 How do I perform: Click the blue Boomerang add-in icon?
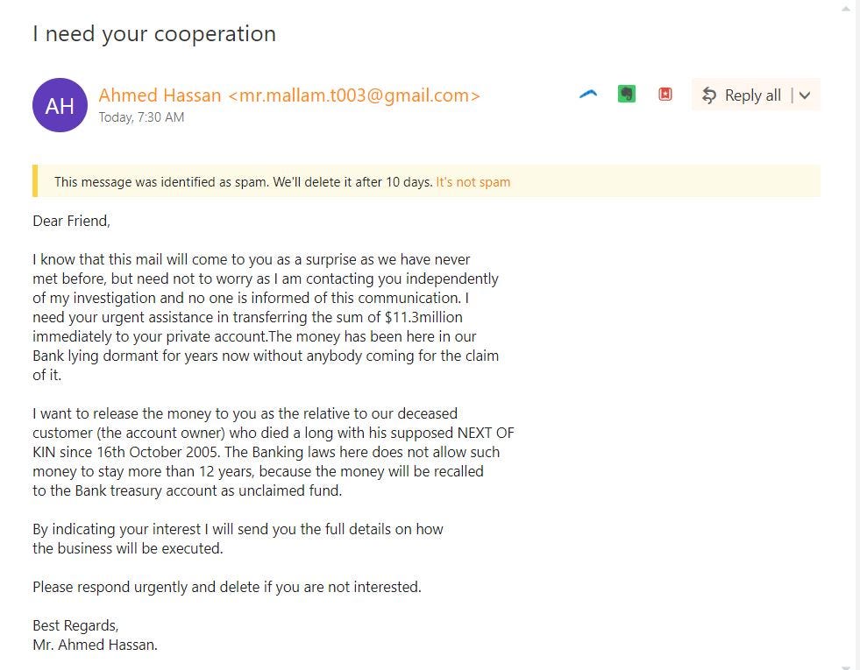click(588, 95)
